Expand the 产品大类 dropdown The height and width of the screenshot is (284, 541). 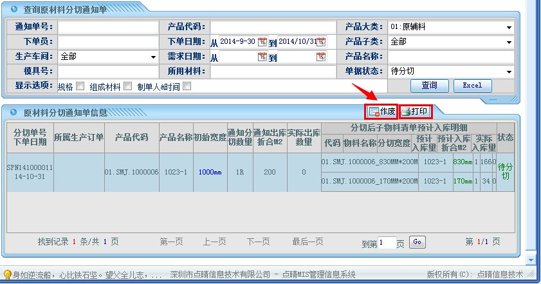click(508, 27)
